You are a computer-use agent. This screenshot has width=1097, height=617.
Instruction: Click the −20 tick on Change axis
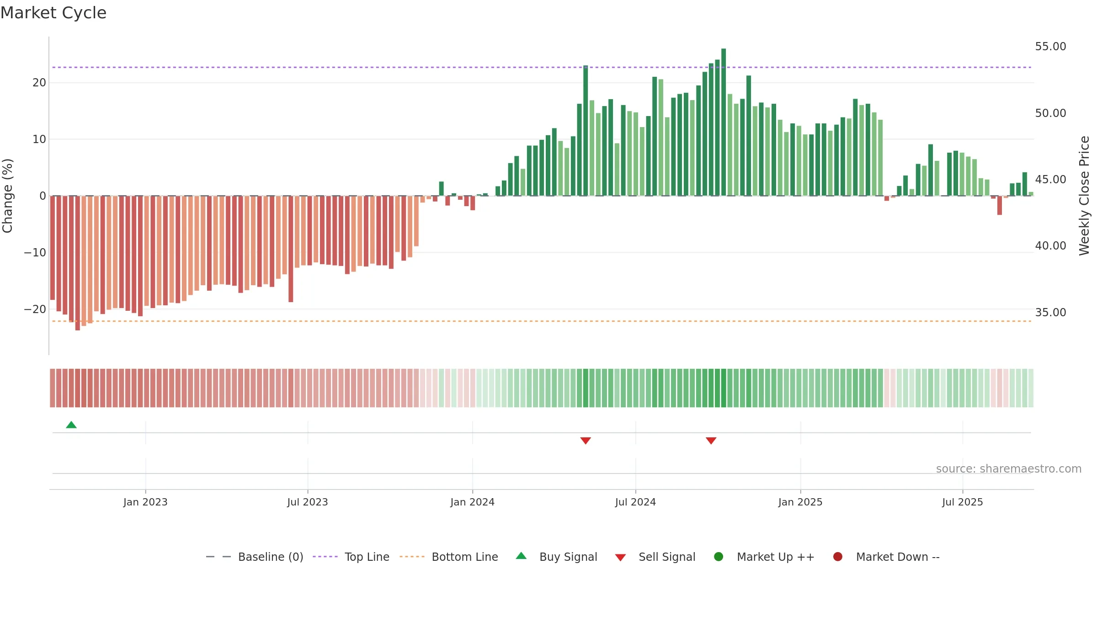35,309
